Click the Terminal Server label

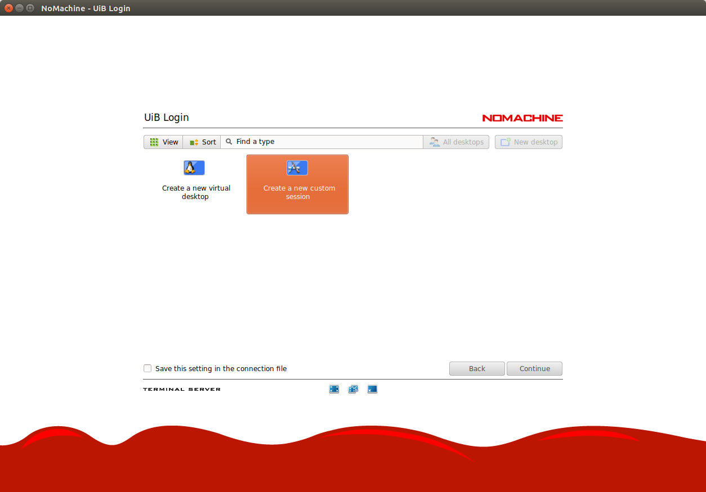(x=182, y=389)
